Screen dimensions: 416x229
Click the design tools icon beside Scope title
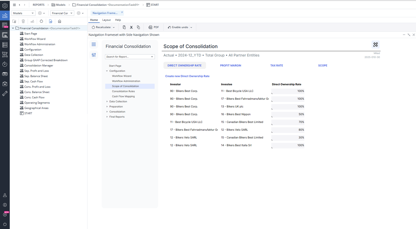pyautogui.click(x=375, y=45)
